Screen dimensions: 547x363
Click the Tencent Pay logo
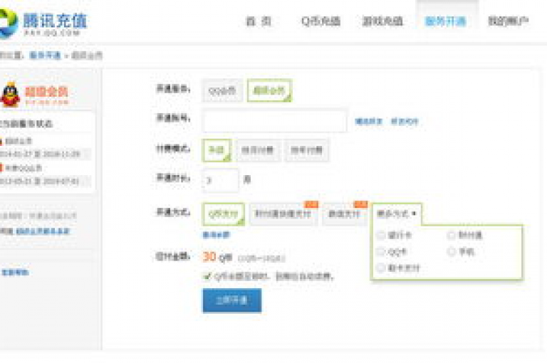coord(43,23)
